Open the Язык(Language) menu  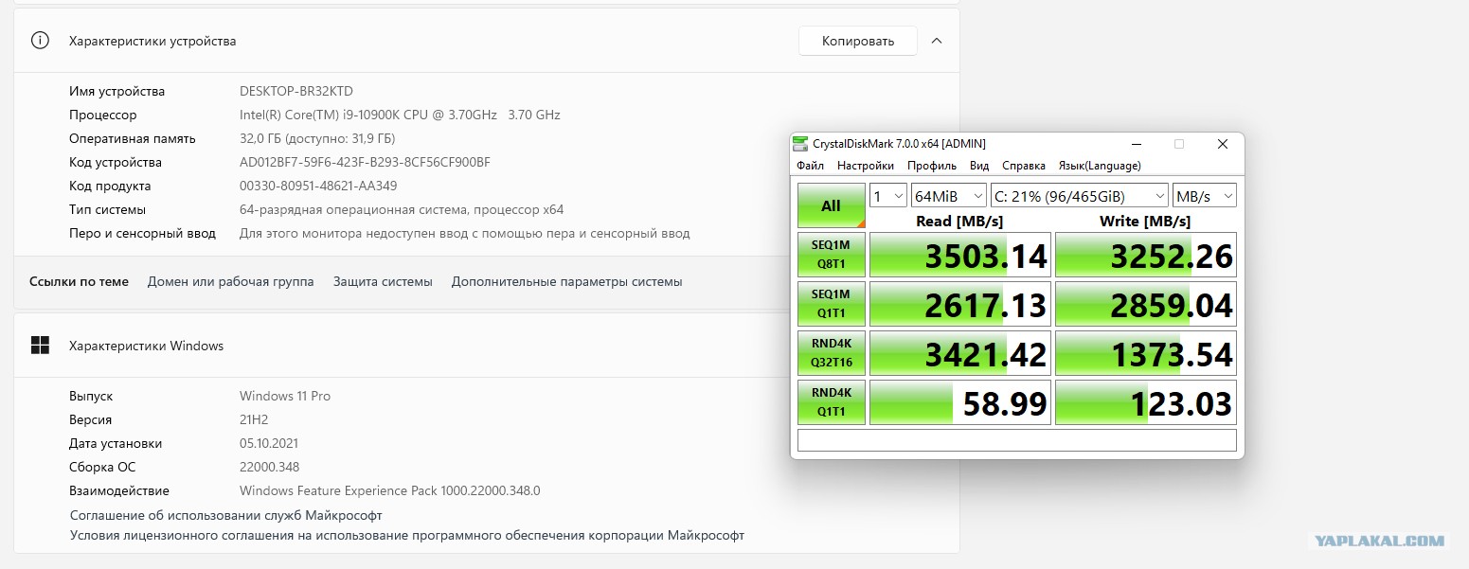pos(1100,166)
